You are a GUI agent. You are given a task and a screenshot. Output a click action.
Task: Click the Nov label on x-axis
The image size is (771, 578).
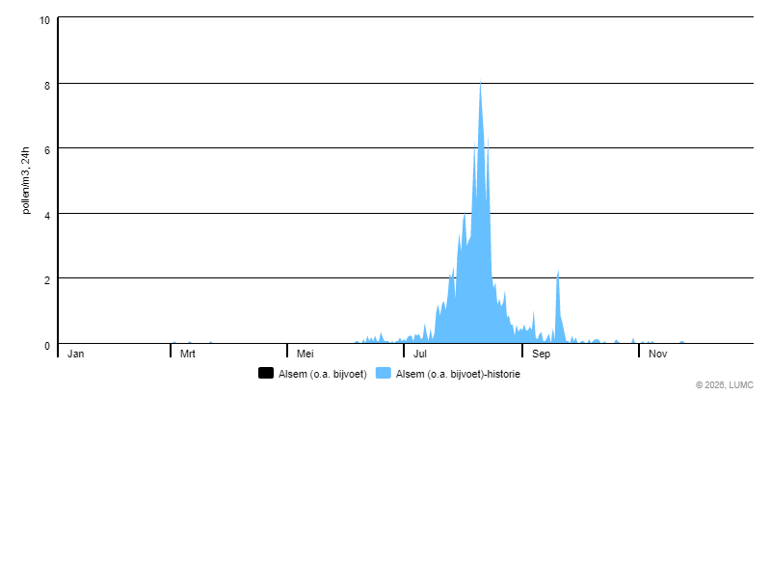(657, 354)
